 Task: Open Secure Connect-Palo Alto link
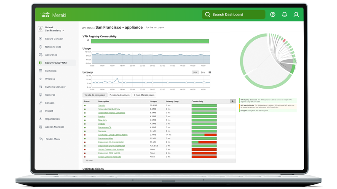point(110,157)
